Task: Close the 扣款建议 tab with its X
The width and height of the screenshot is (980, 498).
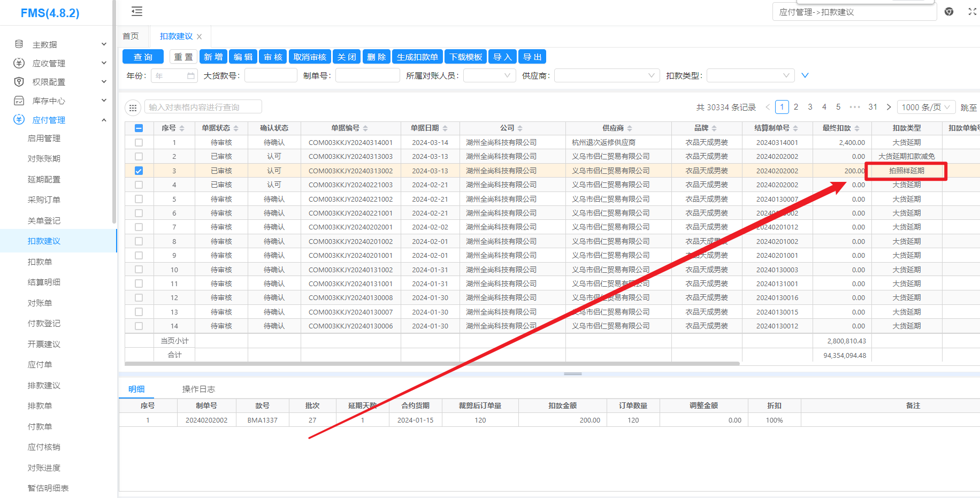Action: (x=200, y=37)
